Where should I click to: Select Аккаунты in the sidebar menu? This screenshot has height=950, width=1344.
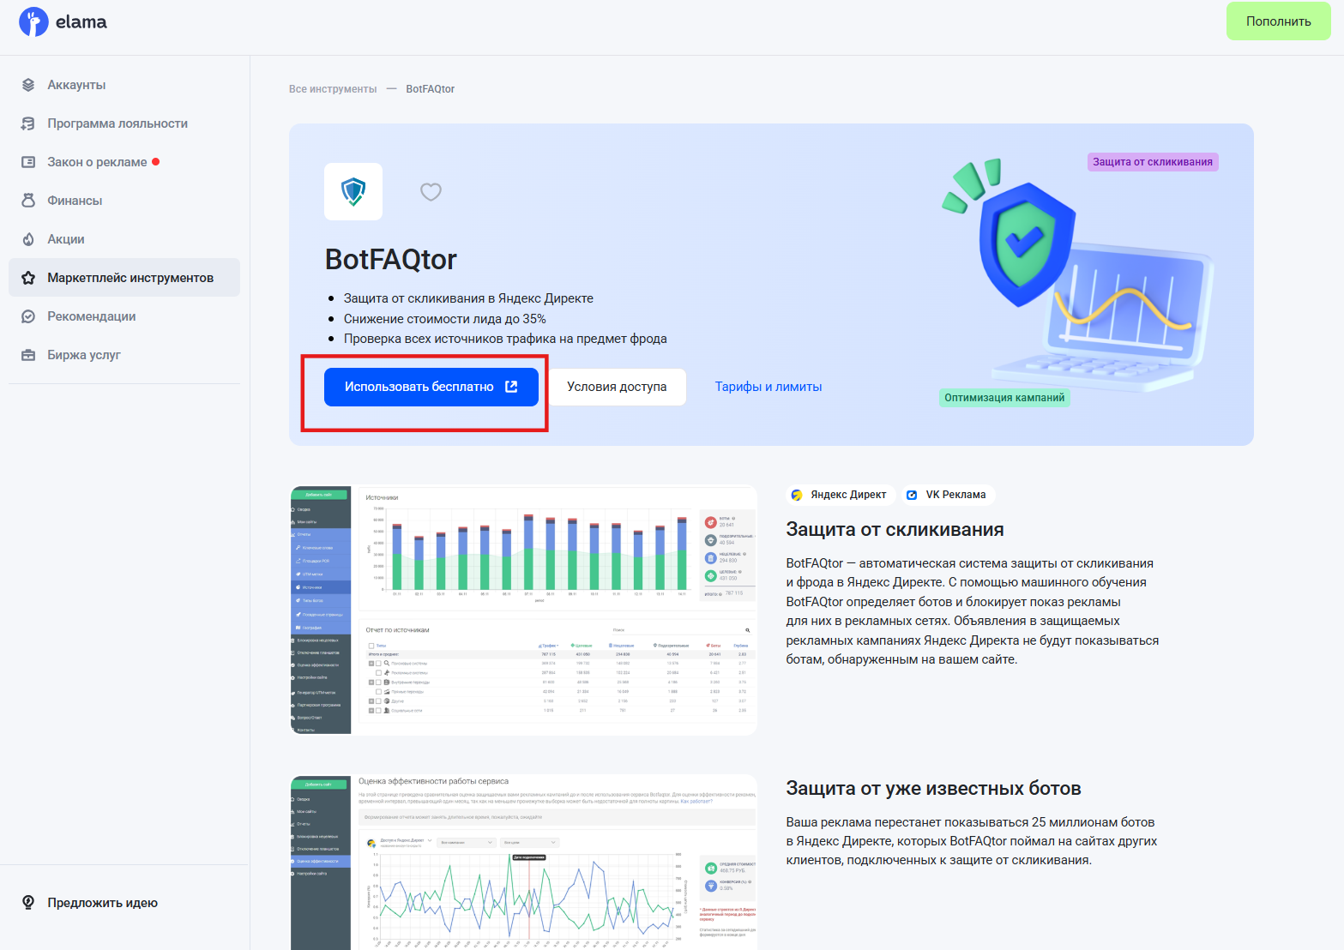(x=75, y=84)
